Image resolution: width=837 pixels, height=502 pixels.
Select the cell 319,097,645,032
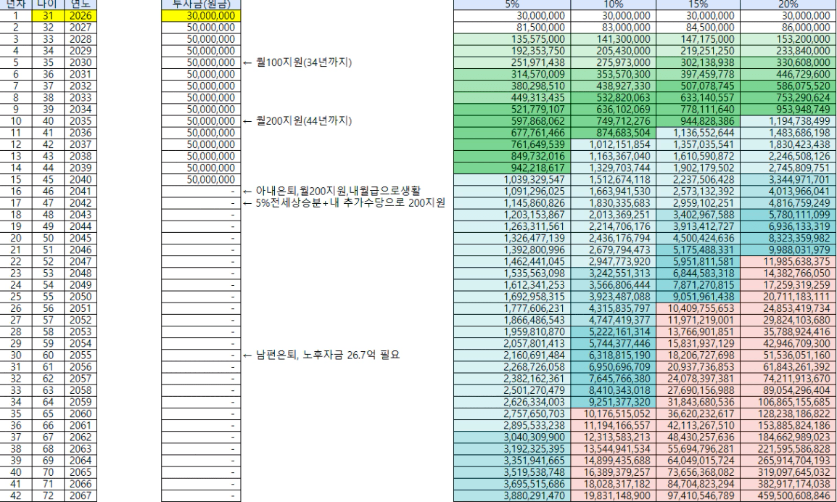click(x=788, y=473)
